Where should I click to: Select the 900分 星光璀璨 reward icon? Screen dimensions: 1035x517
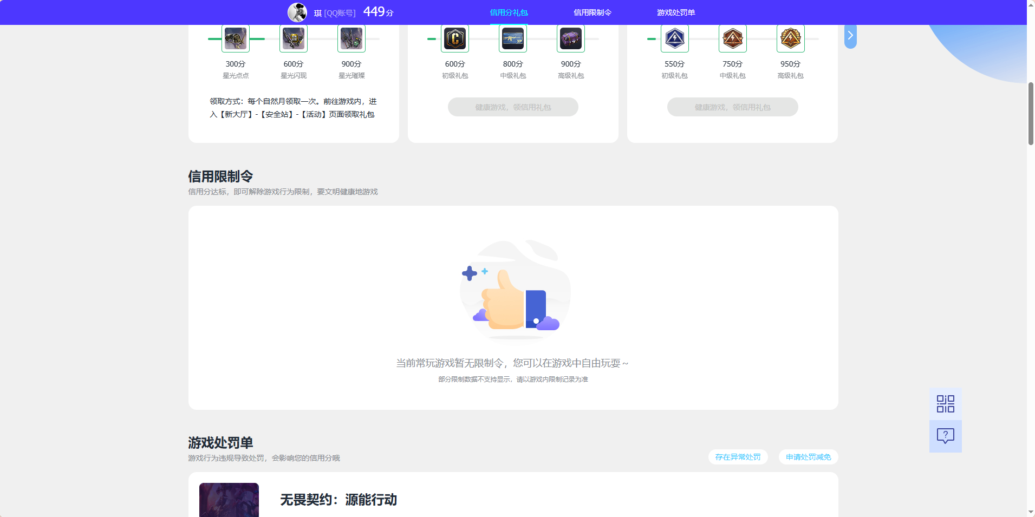coord(351,38)
